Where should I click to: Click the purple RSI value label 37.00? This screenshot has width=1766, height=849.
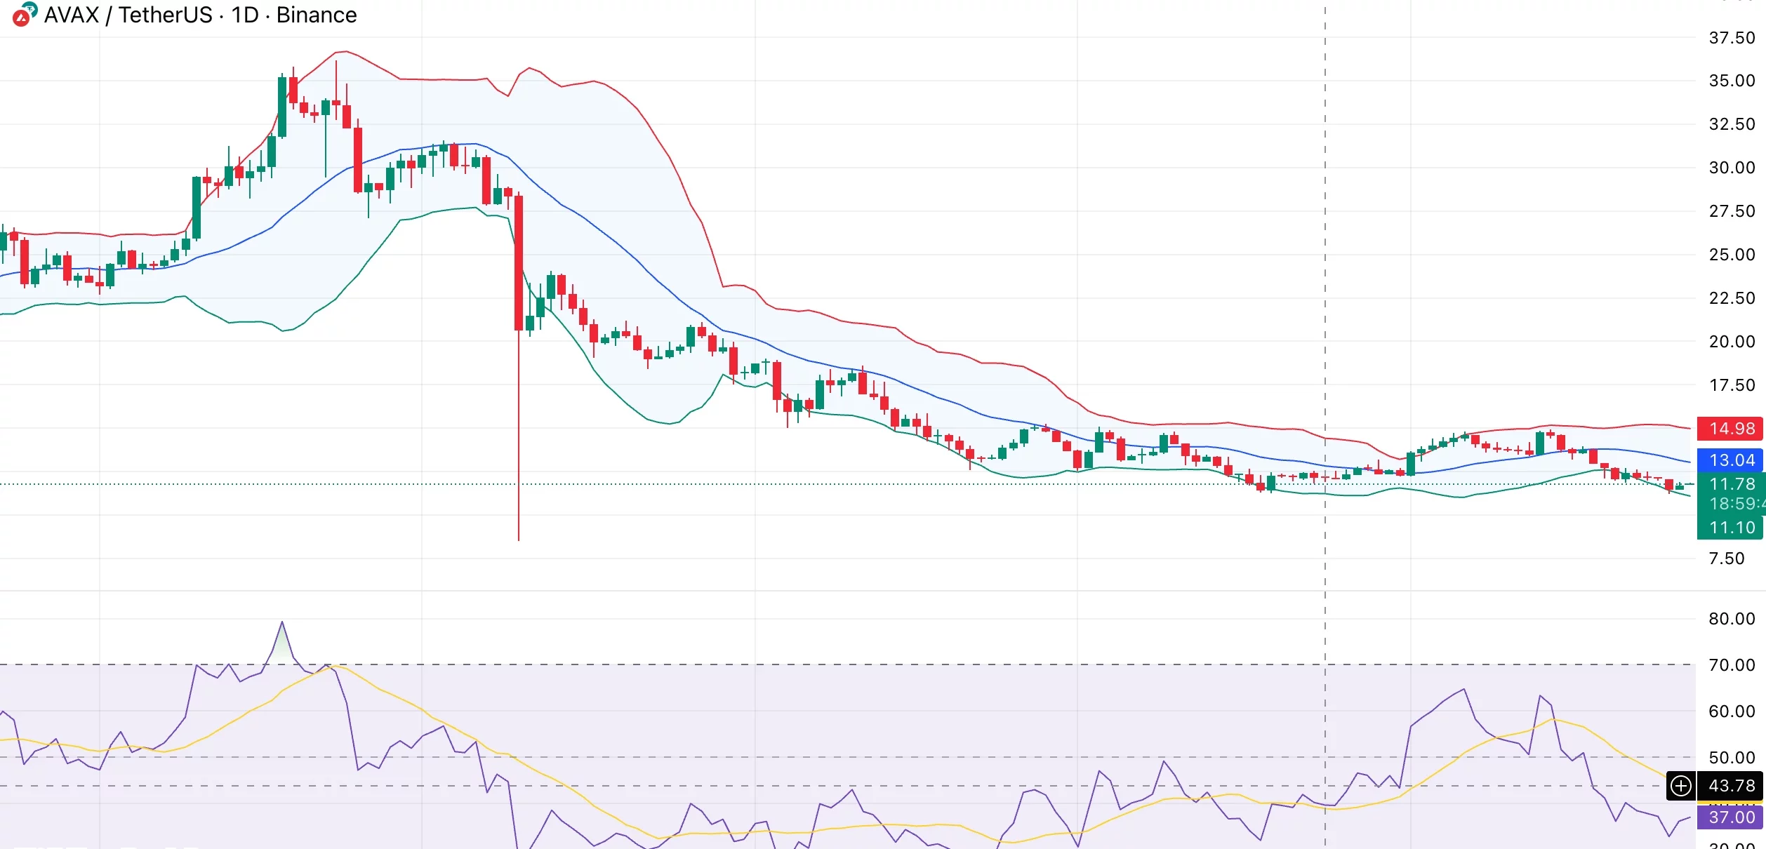coord(1730,817)
